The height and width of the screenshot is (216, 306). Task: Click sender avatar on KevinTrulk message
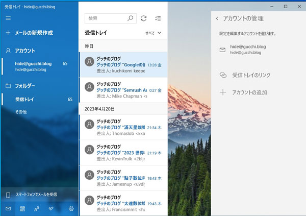(89, 150)
